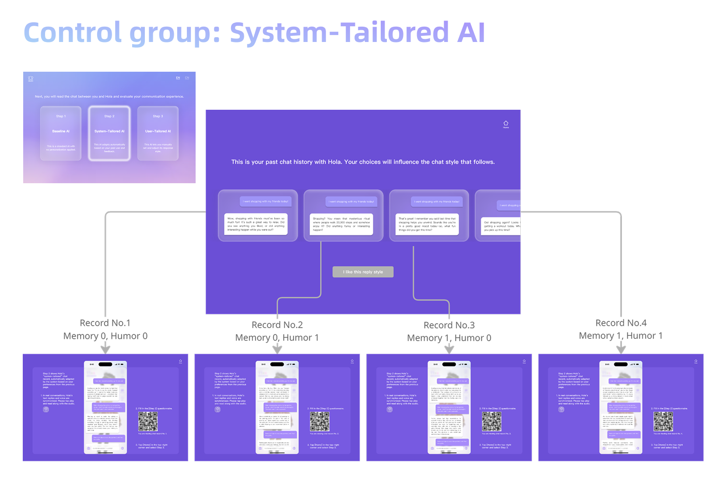Click Home icon on the record No.3 screen
The image size is (719, 481).
[x=524, y=361]
